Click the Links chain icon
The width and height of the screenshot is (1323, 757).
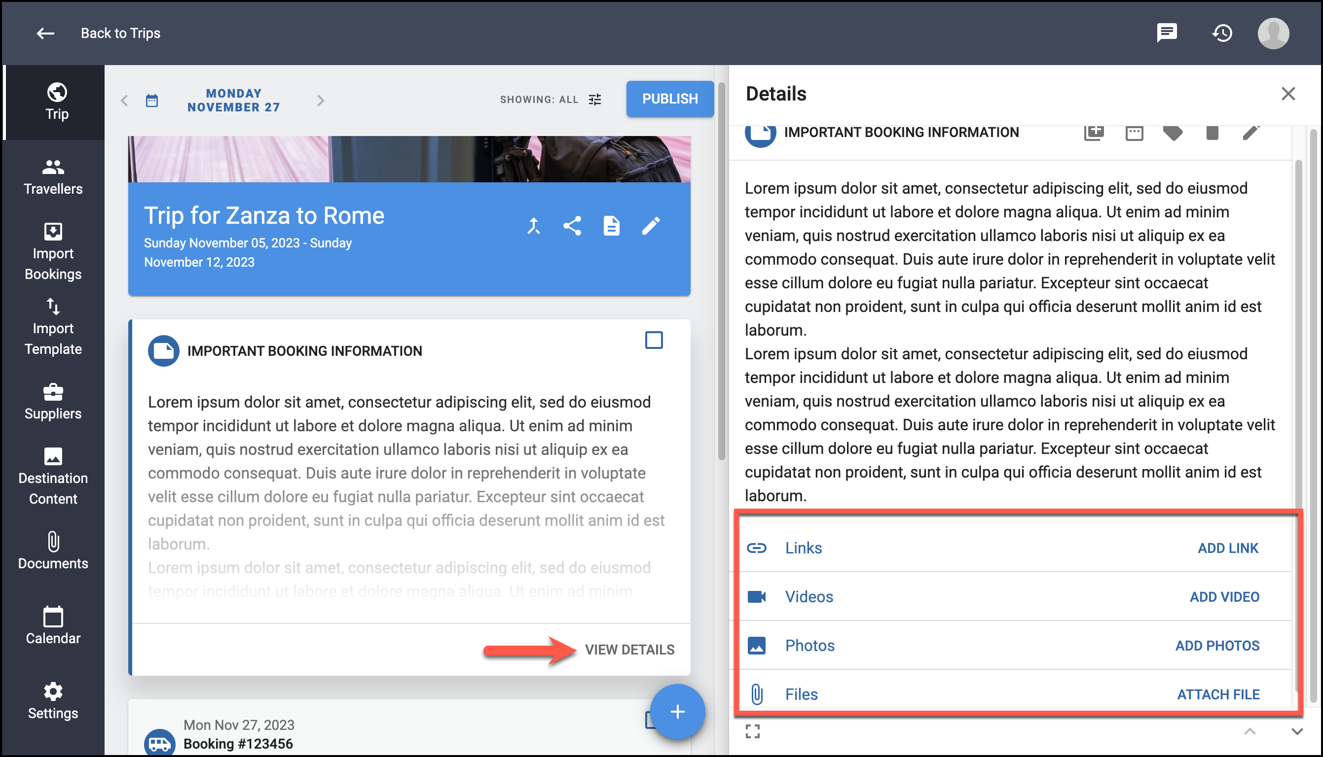click(756, 548)
